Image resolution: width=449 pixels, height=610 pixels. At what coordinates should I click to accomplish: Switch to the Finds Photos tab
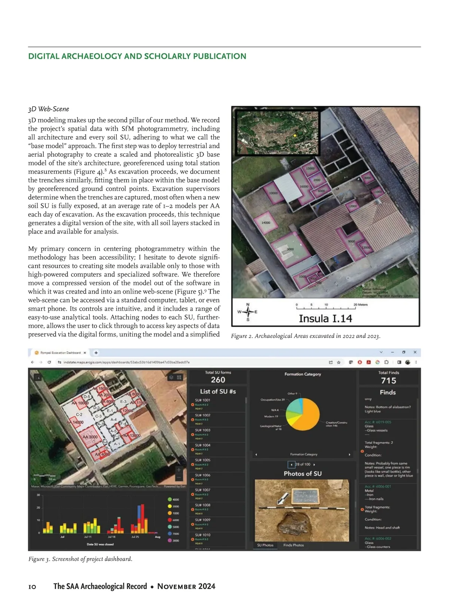[293, 545]
